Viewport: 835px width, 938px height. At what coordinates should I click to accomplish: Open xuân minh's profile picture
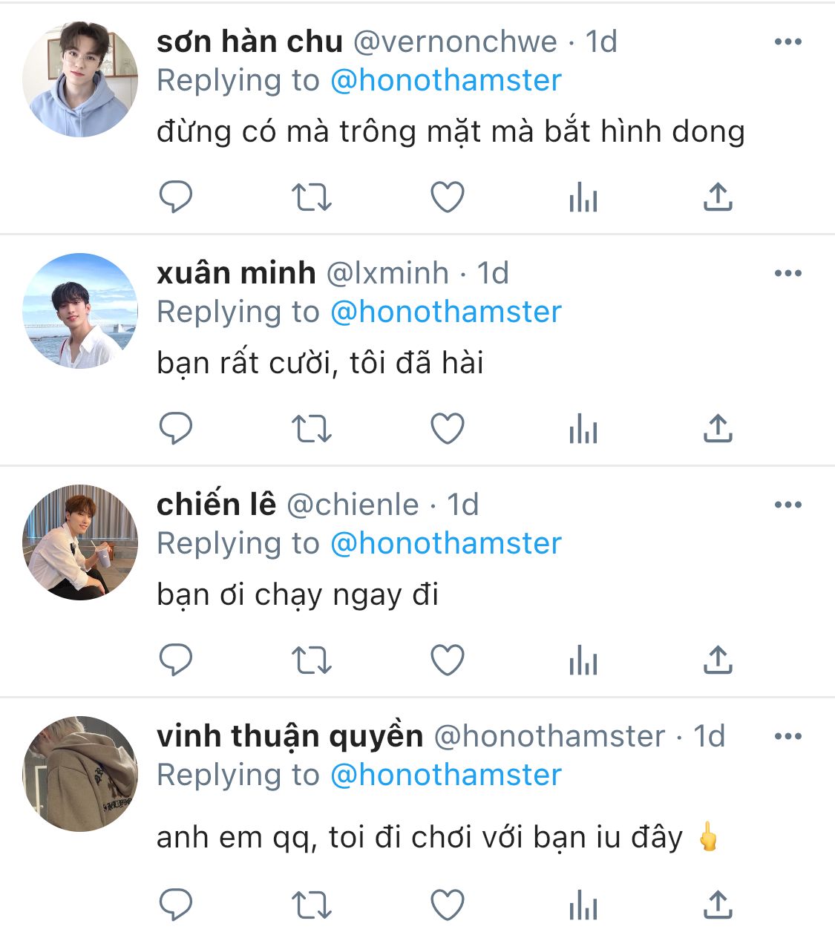[80, 311]
